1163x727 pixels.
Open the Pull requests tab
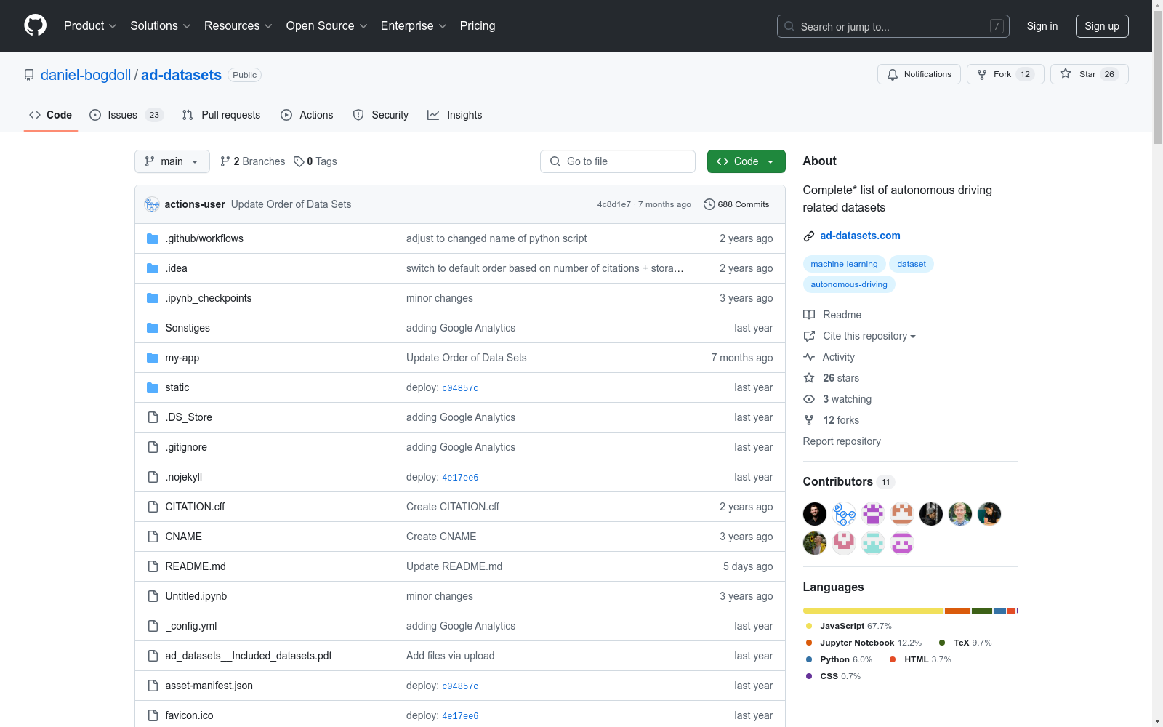[221, 115]
